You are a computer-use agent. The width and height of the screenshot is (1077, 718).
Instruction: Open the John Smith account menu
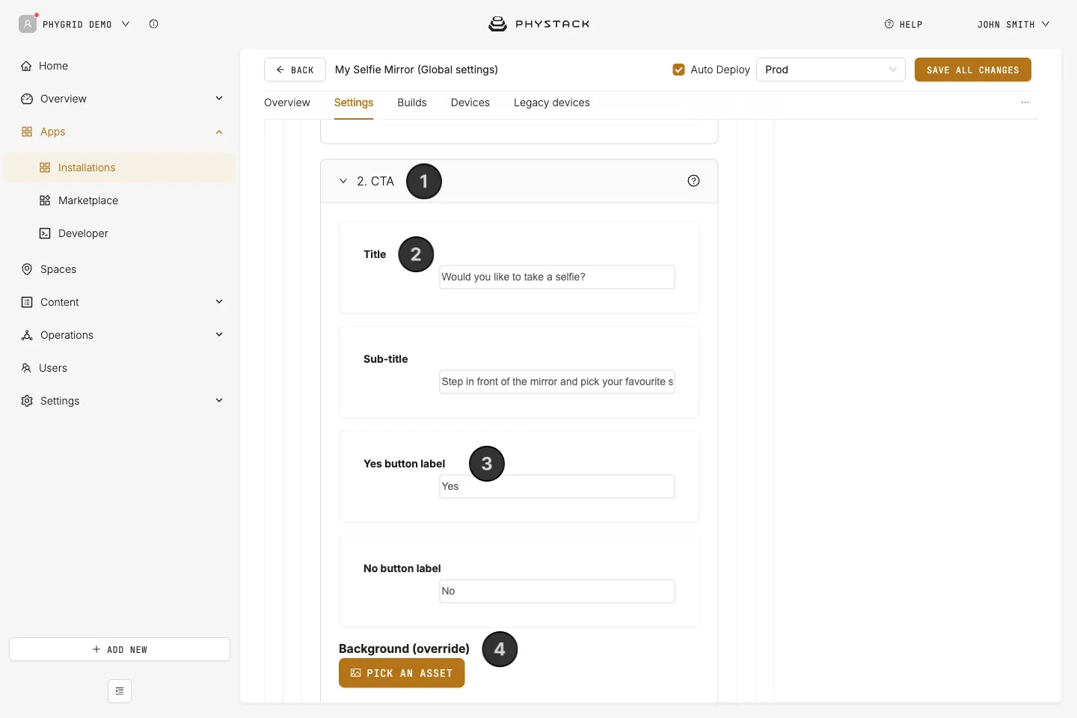click(1013, 25)
